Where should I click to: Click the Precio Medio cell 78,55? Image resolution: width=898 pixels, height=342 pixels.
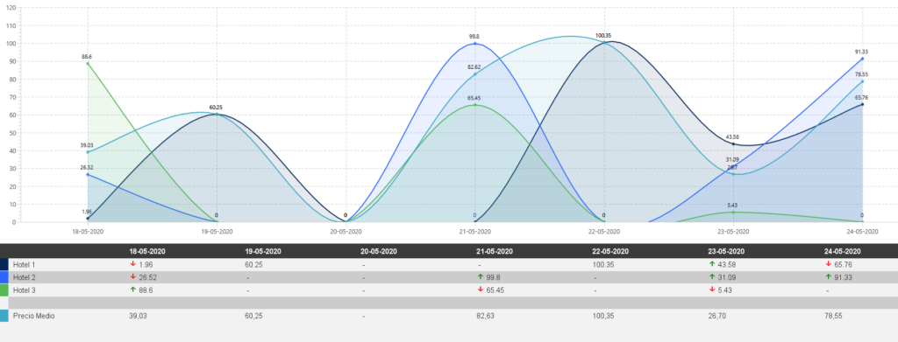pos(833,316)
